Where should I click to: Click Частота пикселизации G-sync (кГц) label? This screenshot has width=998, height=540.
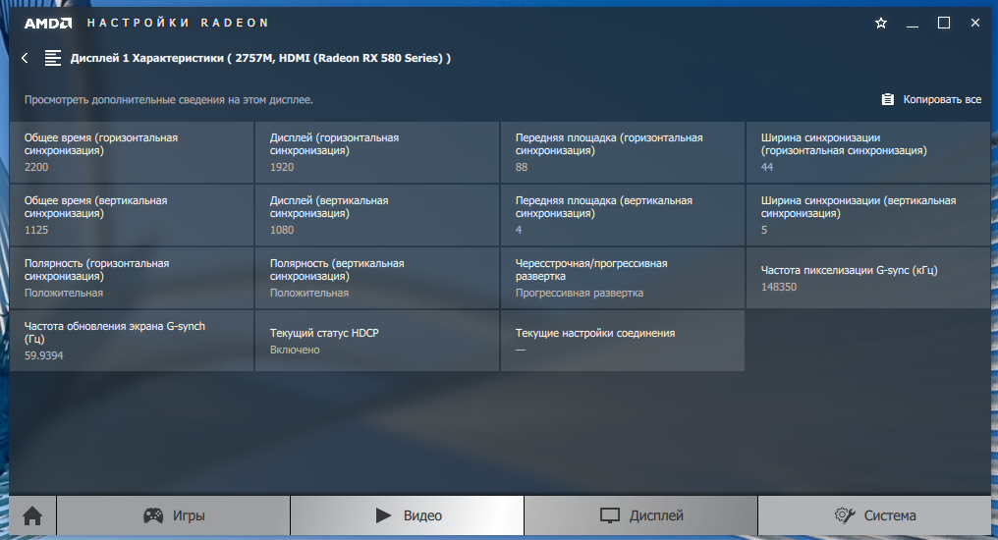849,270
